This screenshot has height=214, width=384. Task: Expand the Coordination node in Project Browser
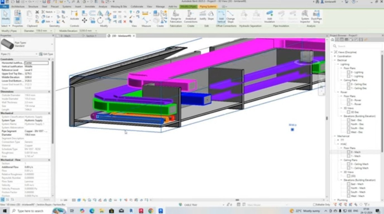coord(335,56)
